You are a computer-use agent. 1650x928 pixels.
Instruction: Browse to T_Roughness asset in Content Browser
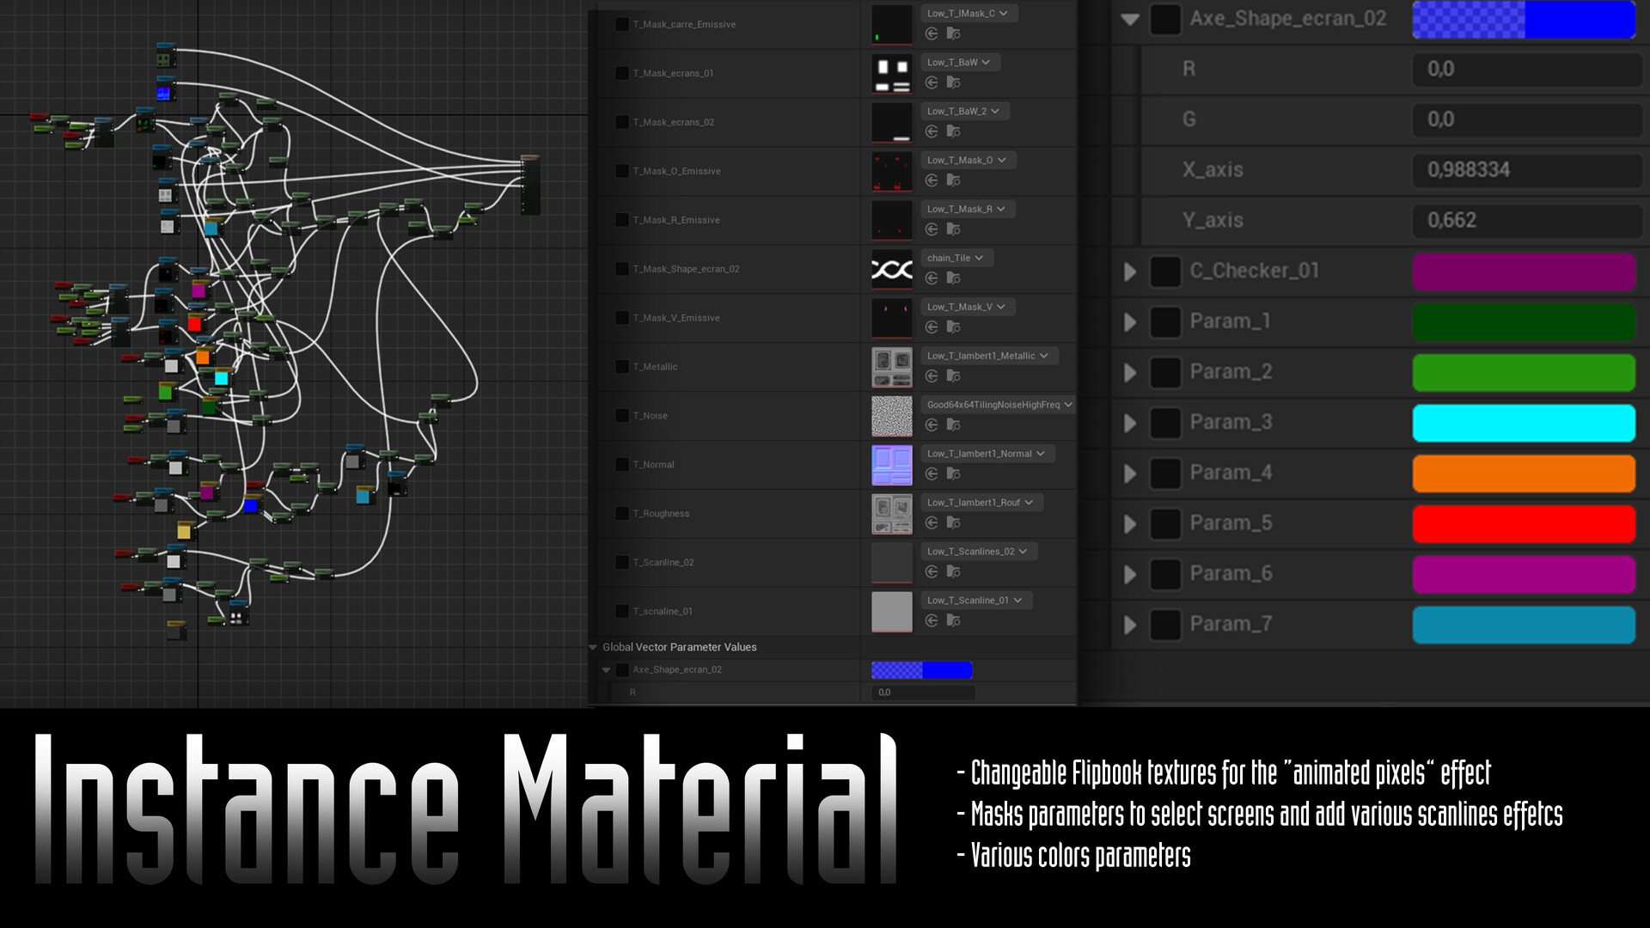pyautogui.click(x=953, y=523)
